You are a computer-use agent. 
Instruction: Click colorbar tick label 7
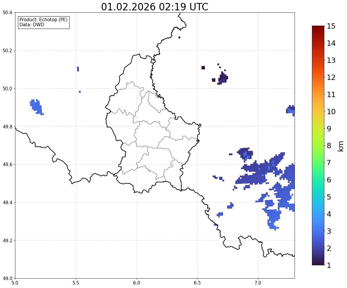[x=329, y=163]
